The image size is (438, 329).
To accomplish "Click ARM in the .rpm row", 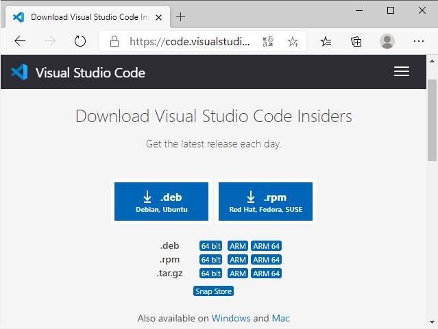I will [238, 260].
